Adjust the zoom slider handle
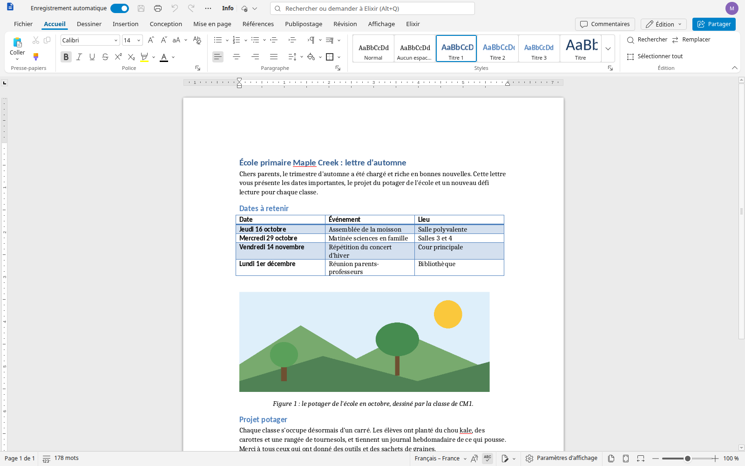The height and width of the screenshot is (466, 745). pos(688,459)
